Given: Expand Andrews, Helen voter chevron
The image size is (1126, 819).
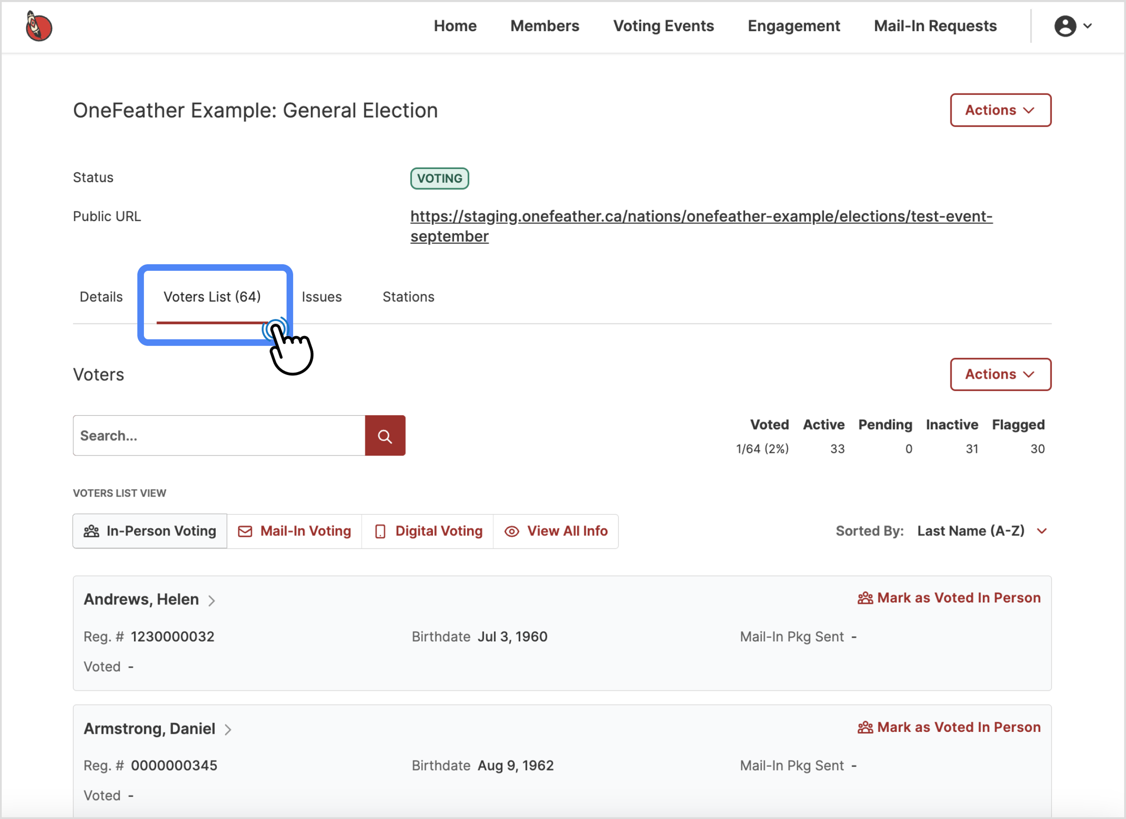Looking at the screenshot, I should [x=211, y=600].
